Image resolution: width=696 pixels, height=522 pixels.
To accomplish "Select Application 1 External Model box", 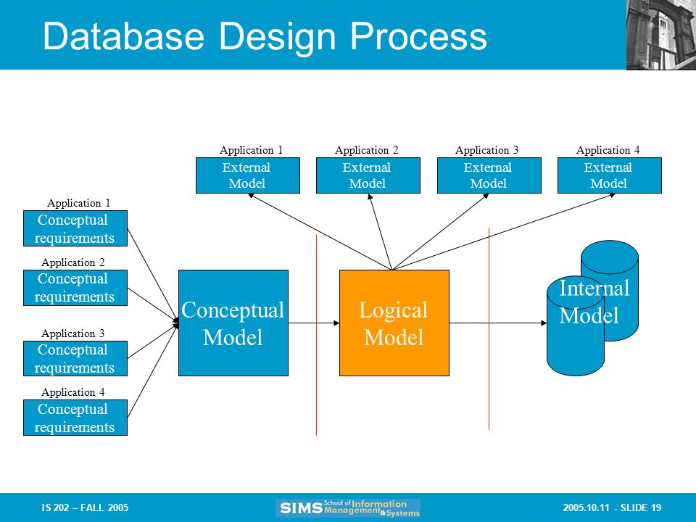I will (x=248, y=175).
